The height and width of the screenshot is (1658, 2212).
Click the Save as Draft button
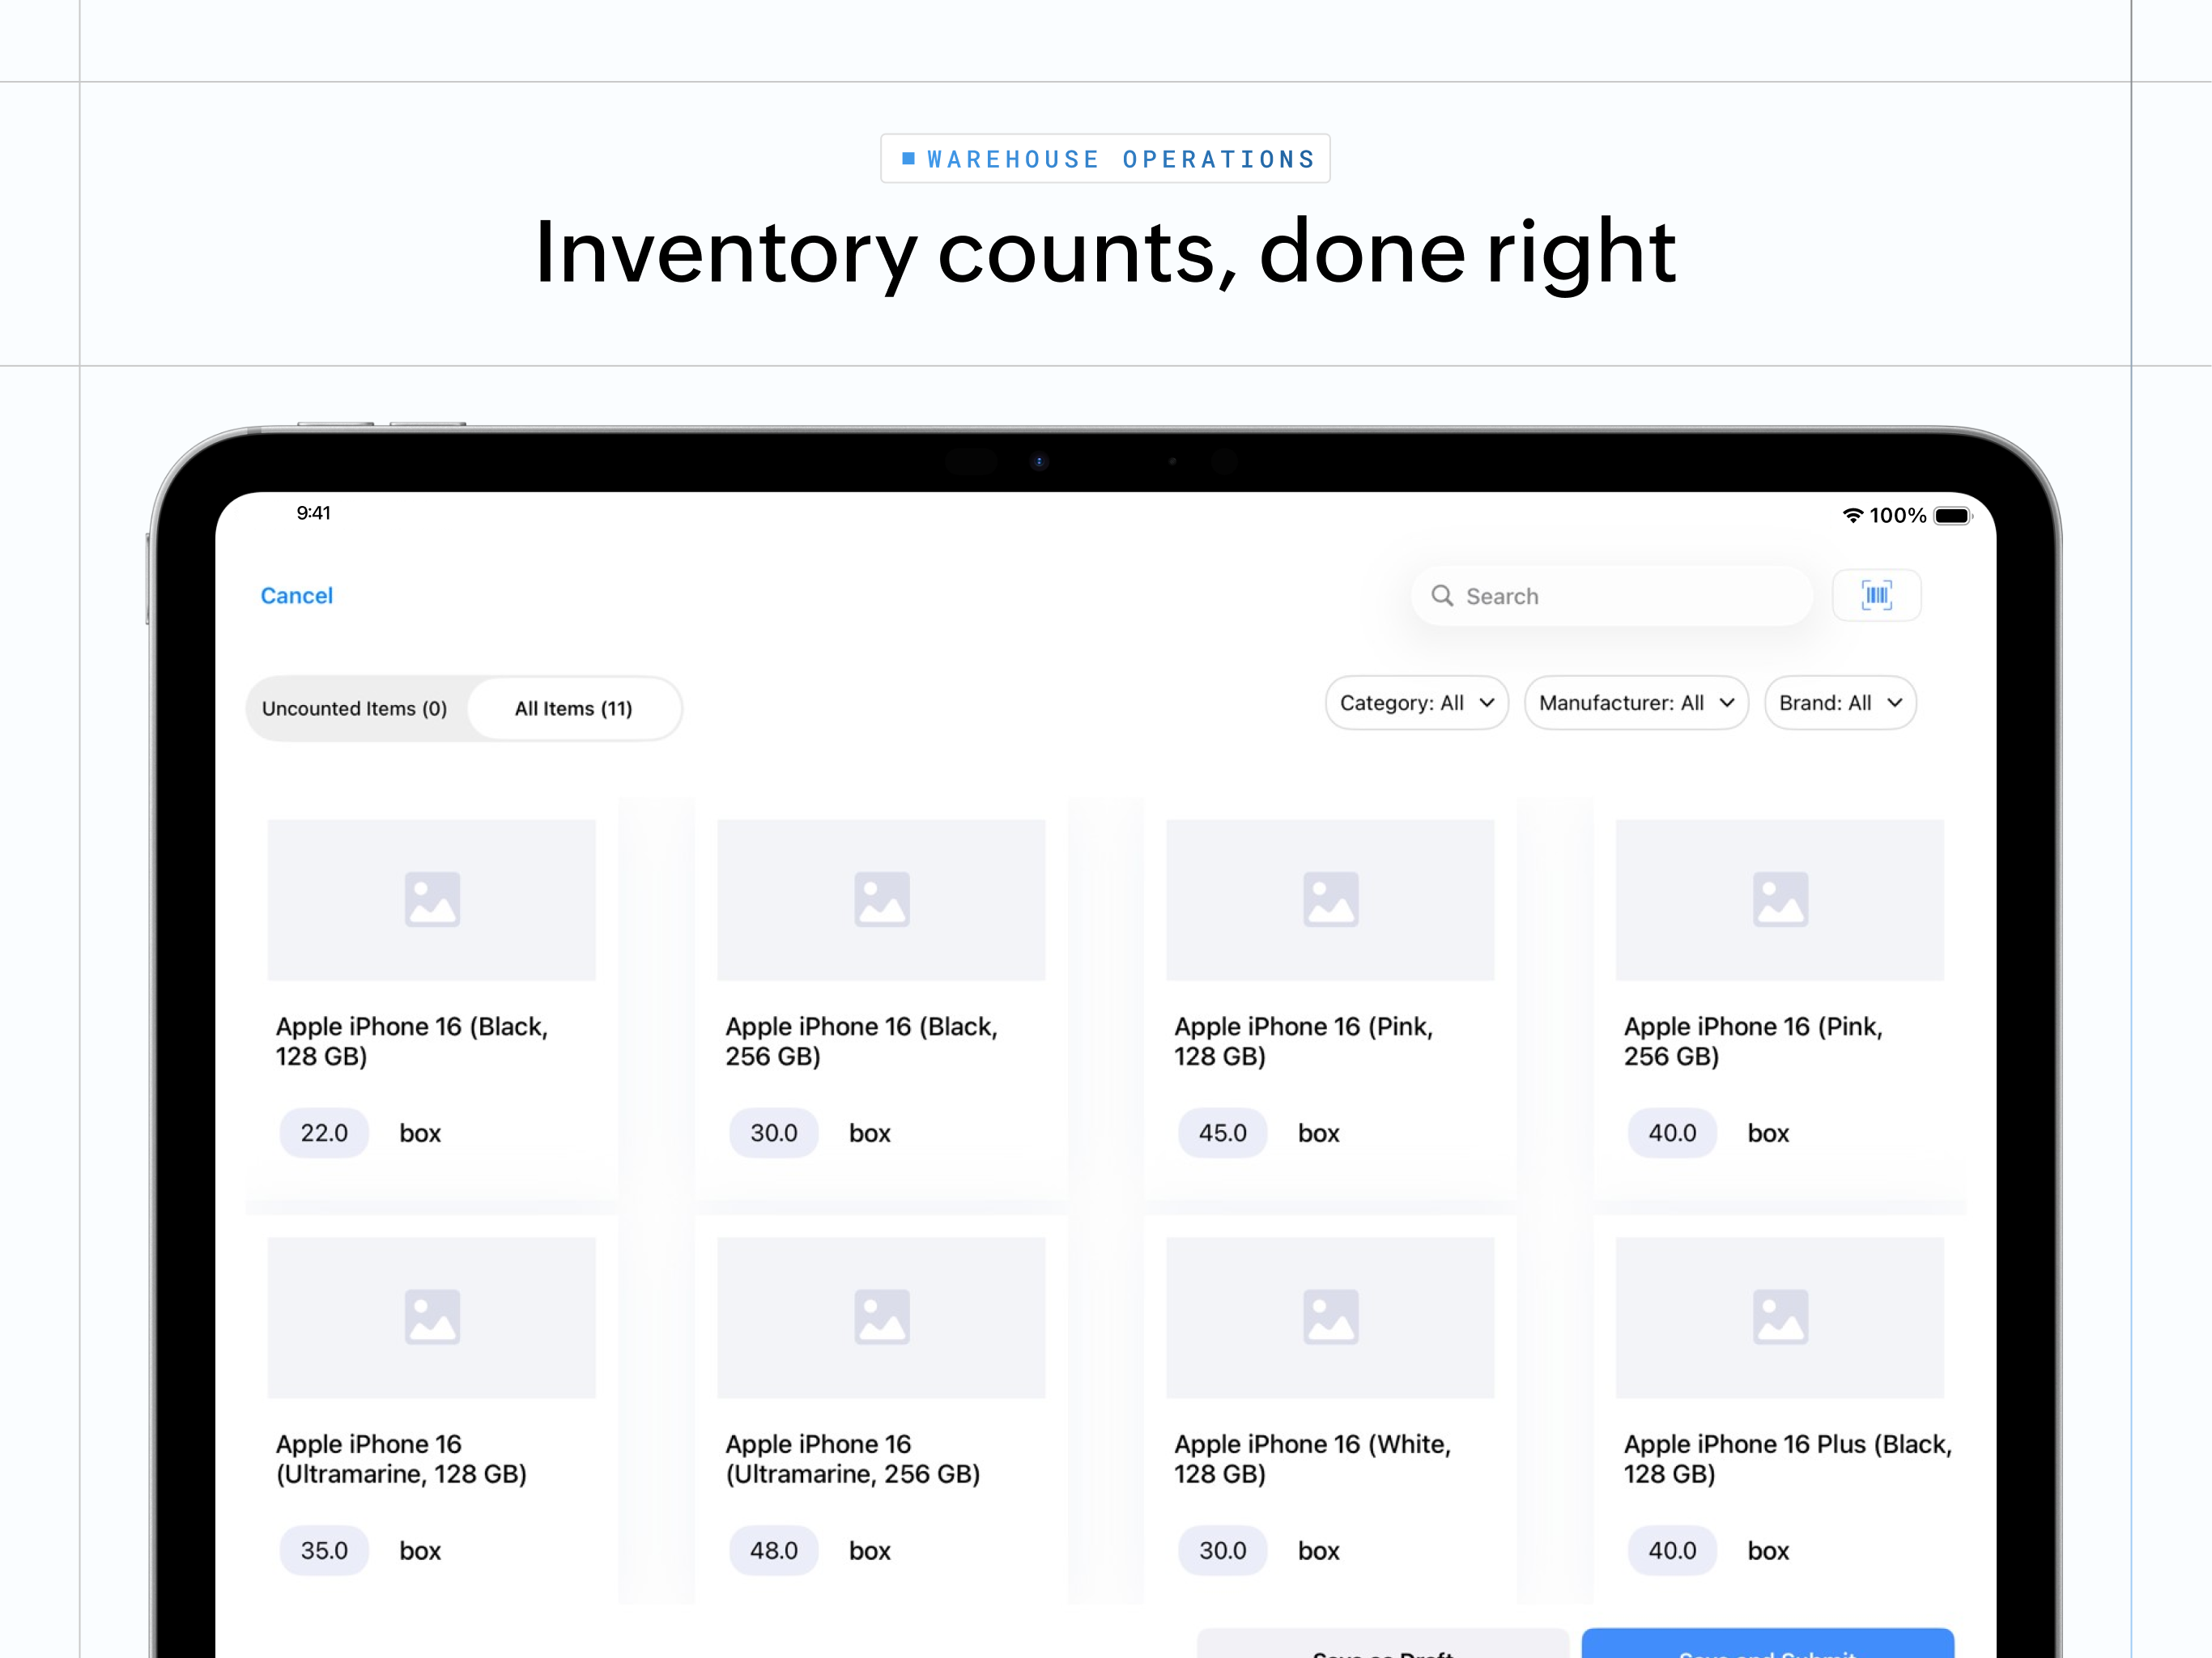click(1383, 1643)
